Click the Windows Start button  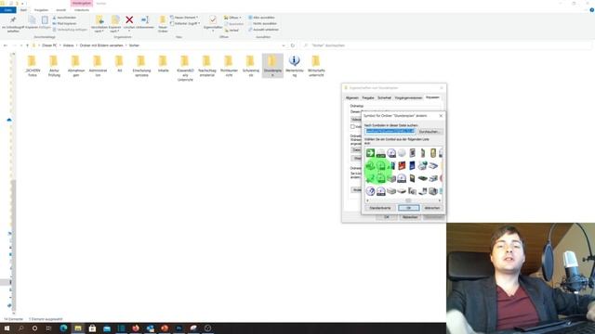point(7,328)
